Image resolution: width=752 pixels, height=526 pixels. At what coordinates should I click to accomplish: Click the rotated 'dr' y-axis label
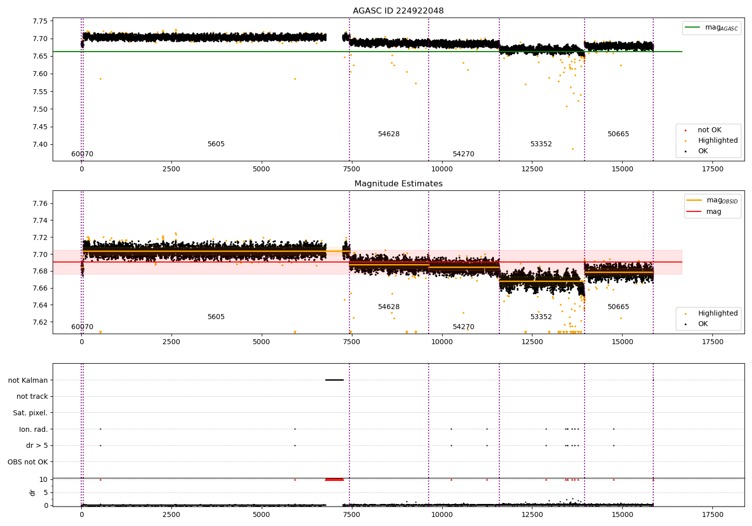33,492
